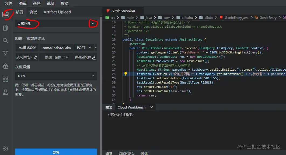Open the settings gear icon
This screenshot has width=286, height=155.
pos(5,149)
